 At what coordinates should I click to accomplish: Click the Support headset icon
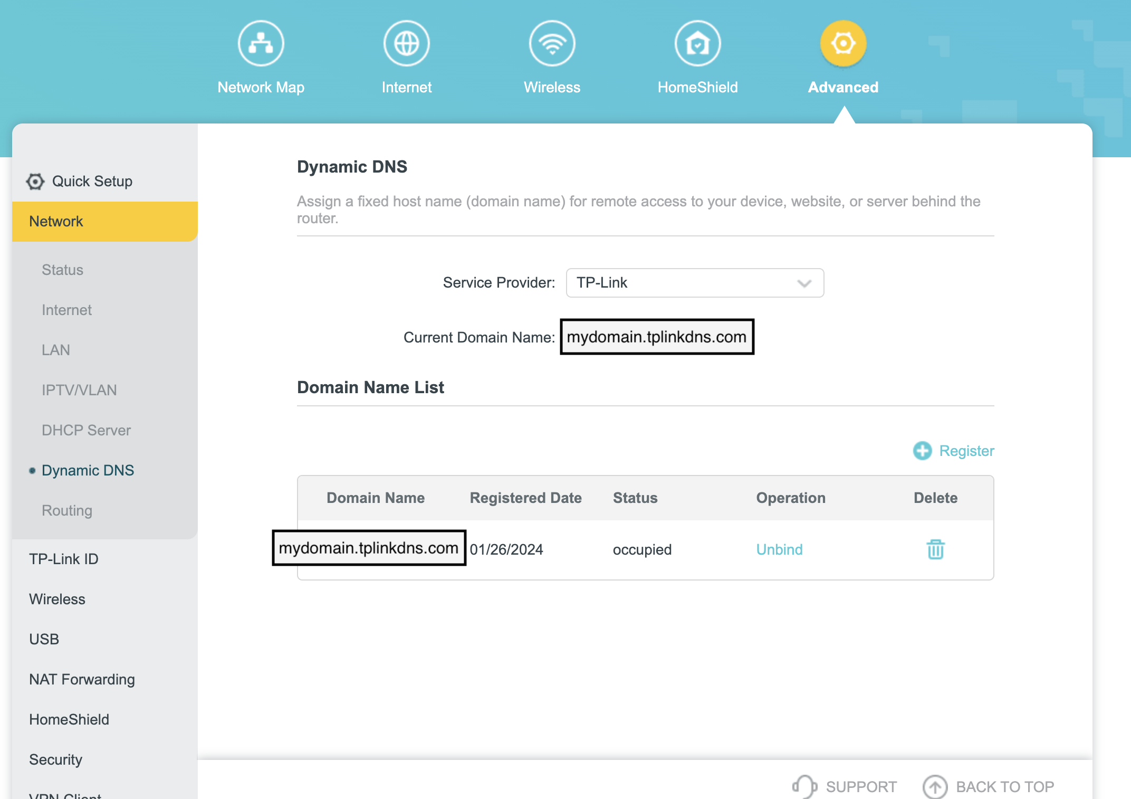coord(804,786)
